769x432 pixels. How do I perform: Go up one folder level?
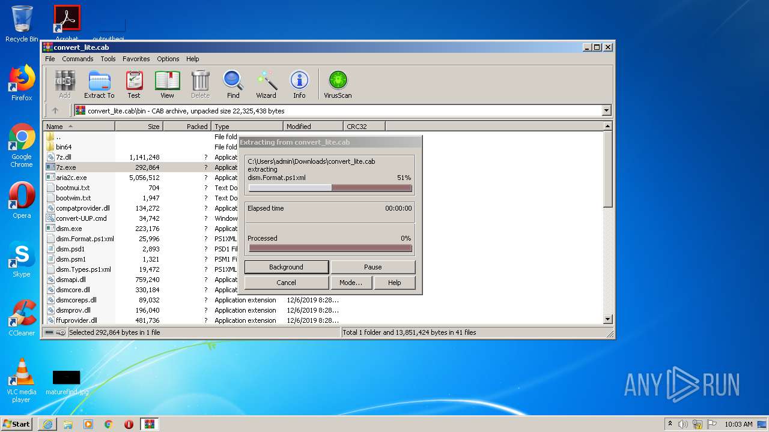click(55, 110)
